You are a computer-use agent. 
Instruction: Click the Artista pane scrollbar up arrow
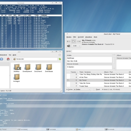tap(114, 55)
